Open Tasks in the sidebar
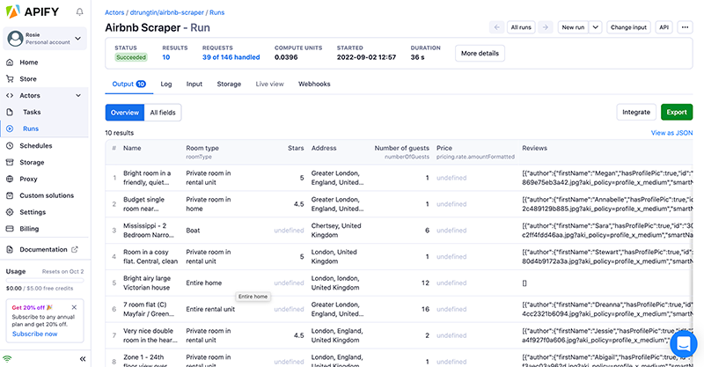The height and width of the screenshot is (367, 704). coord(32,113)
